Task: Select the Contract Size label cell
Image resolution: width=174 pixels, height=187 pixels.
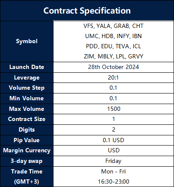Action: 27,119
